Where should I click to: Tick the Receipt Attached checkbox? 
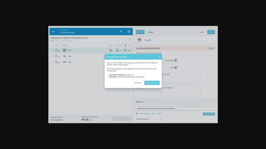tap(162, 119)
